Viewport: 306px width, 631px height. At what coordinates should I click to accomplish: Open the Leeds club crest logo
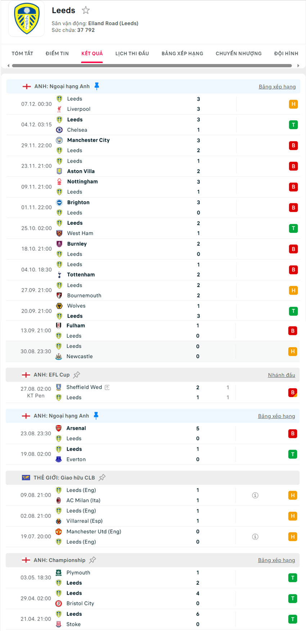27,19
